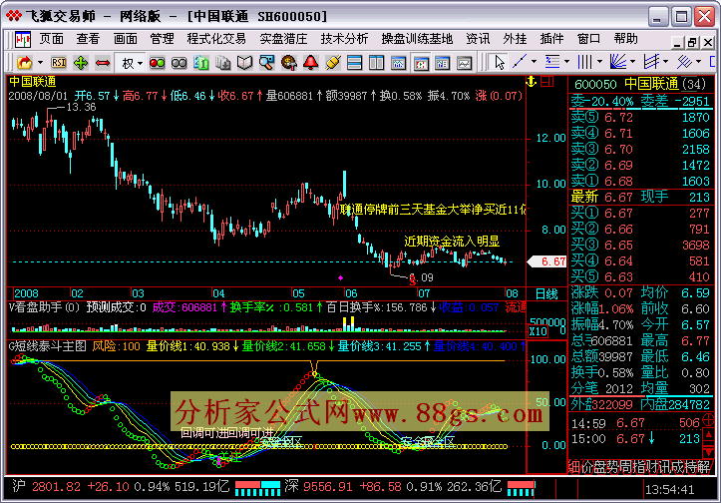The image size is (721, 503).
Task: Click the grey binoculars toolbar icon
Action: click(x=179, y=63)
